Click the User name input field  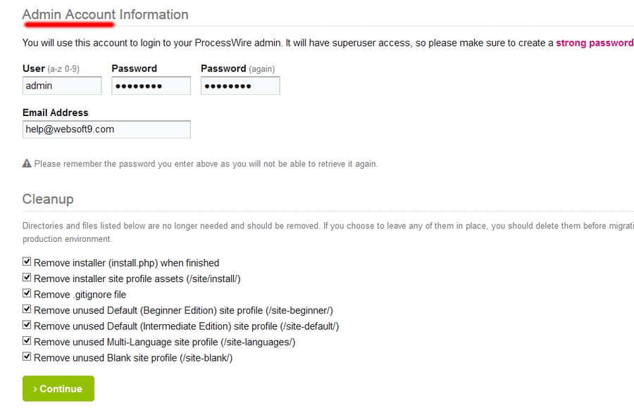coord(62,86)
